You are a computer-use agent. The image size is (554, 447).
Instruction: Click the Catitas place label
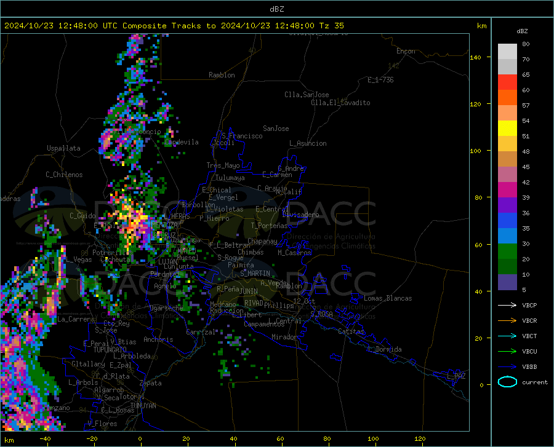(x=351, y=331)
